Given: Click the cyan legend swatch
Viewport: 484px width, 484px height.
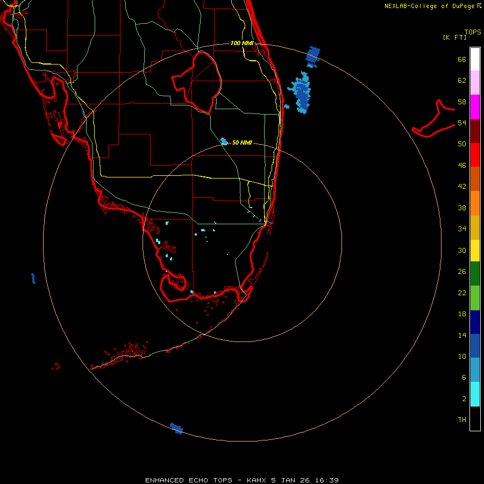Looking at the screenshot, I should 475,394.
